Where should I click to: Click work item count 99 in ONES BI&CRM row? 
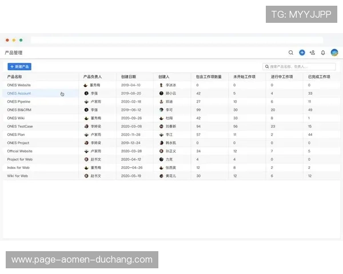(198, 110)
